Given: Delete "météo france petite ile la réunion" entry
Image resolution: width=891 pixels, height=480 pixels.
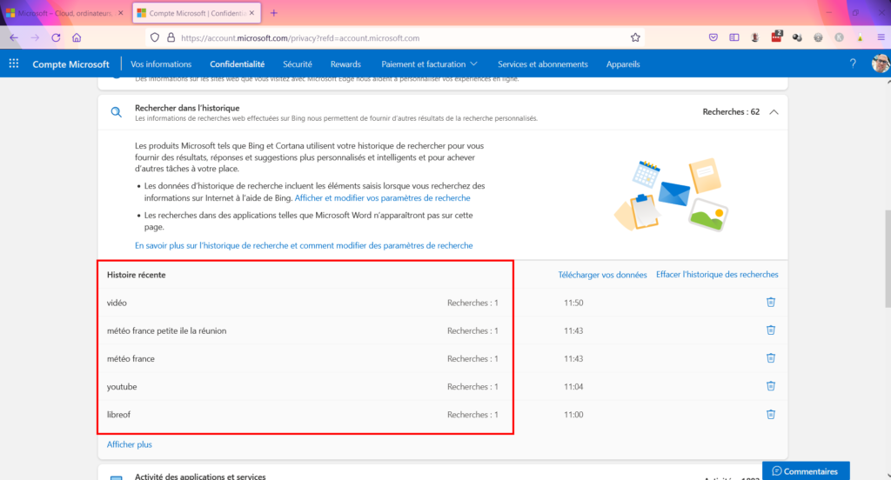Looking at the screenshot, I should point(771,330).
